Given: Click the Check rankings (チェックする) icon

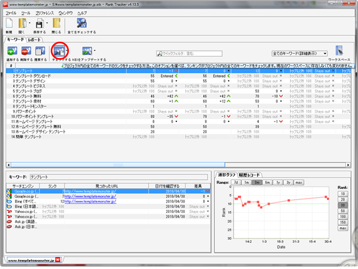Looking at the screenshot, I should (59, 51).
